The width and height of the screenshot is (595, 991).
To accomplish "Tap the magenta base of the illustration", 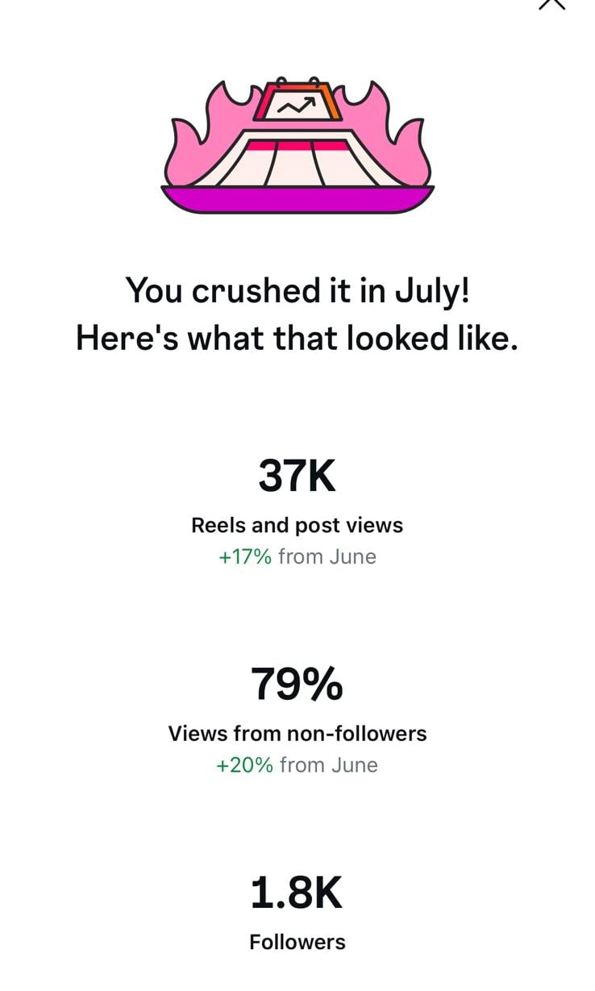I will pos(297,199).
